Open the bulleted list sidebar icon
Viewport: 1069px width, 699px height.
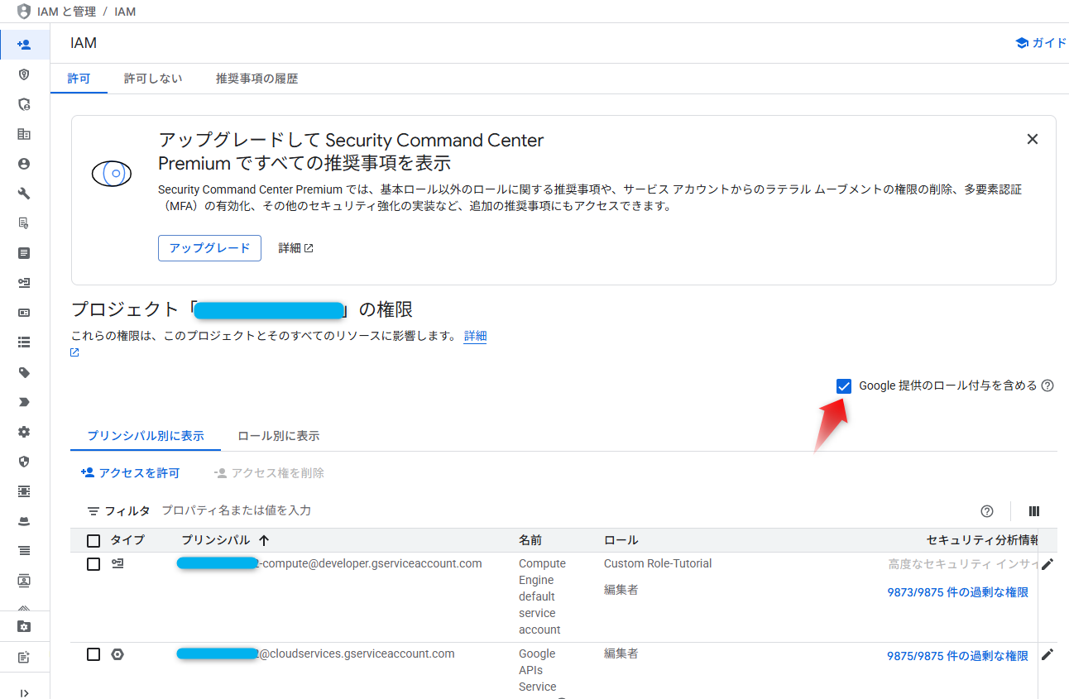(x=24, y=342)
